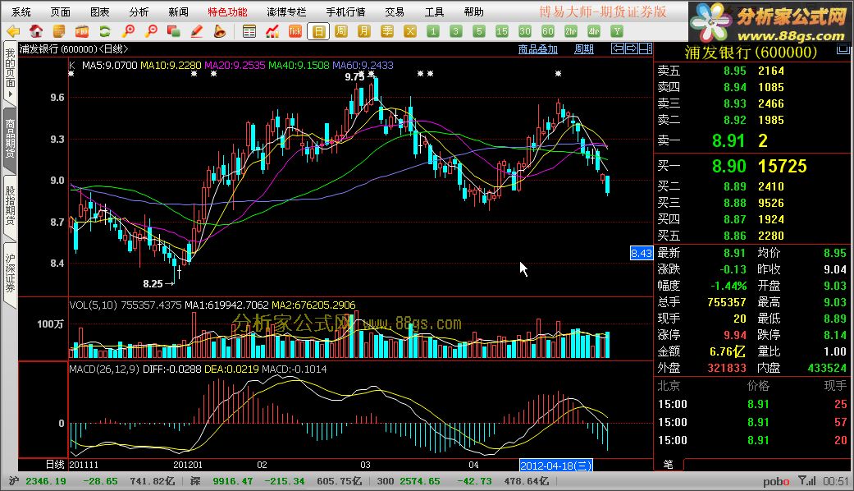Switch to Tick chart view

click(x=295, y=31)
